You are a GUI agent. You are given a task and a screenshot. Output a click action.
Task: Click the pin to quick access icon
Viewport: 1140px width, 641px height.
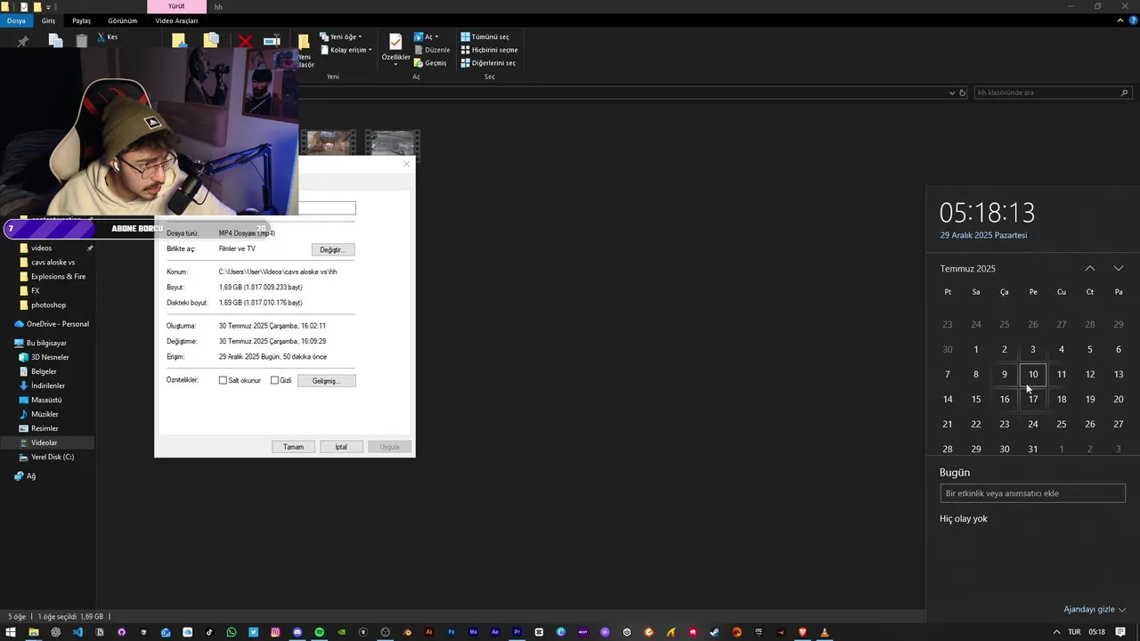click(x=23, y=41)
